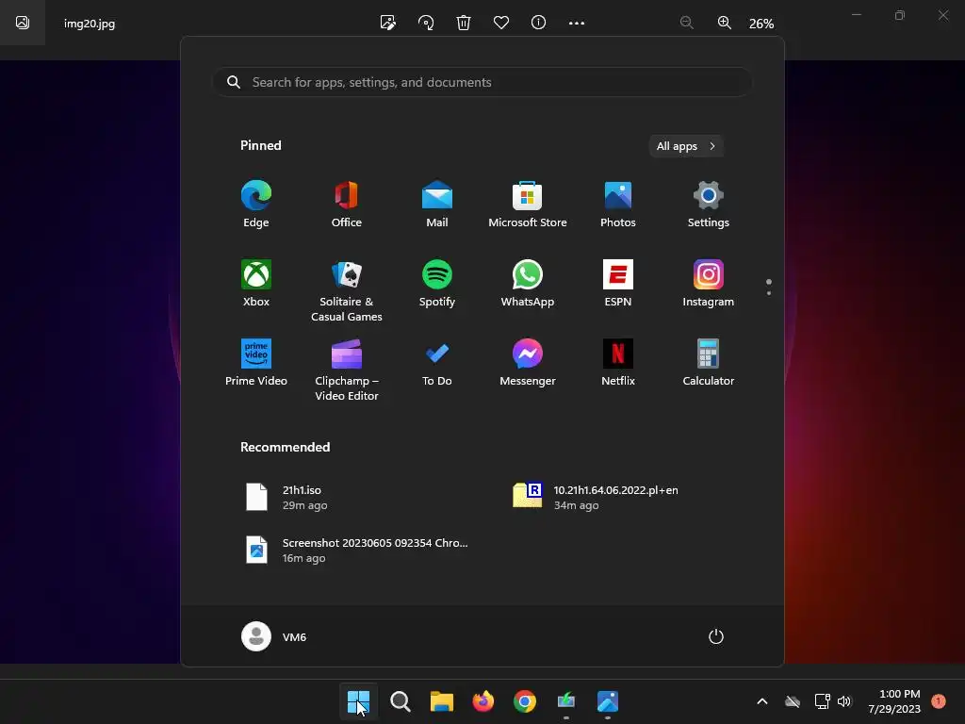Open the clock showing 1:00 PM
The width and height of the screenshot is (965, 724).
coord(894,701)
